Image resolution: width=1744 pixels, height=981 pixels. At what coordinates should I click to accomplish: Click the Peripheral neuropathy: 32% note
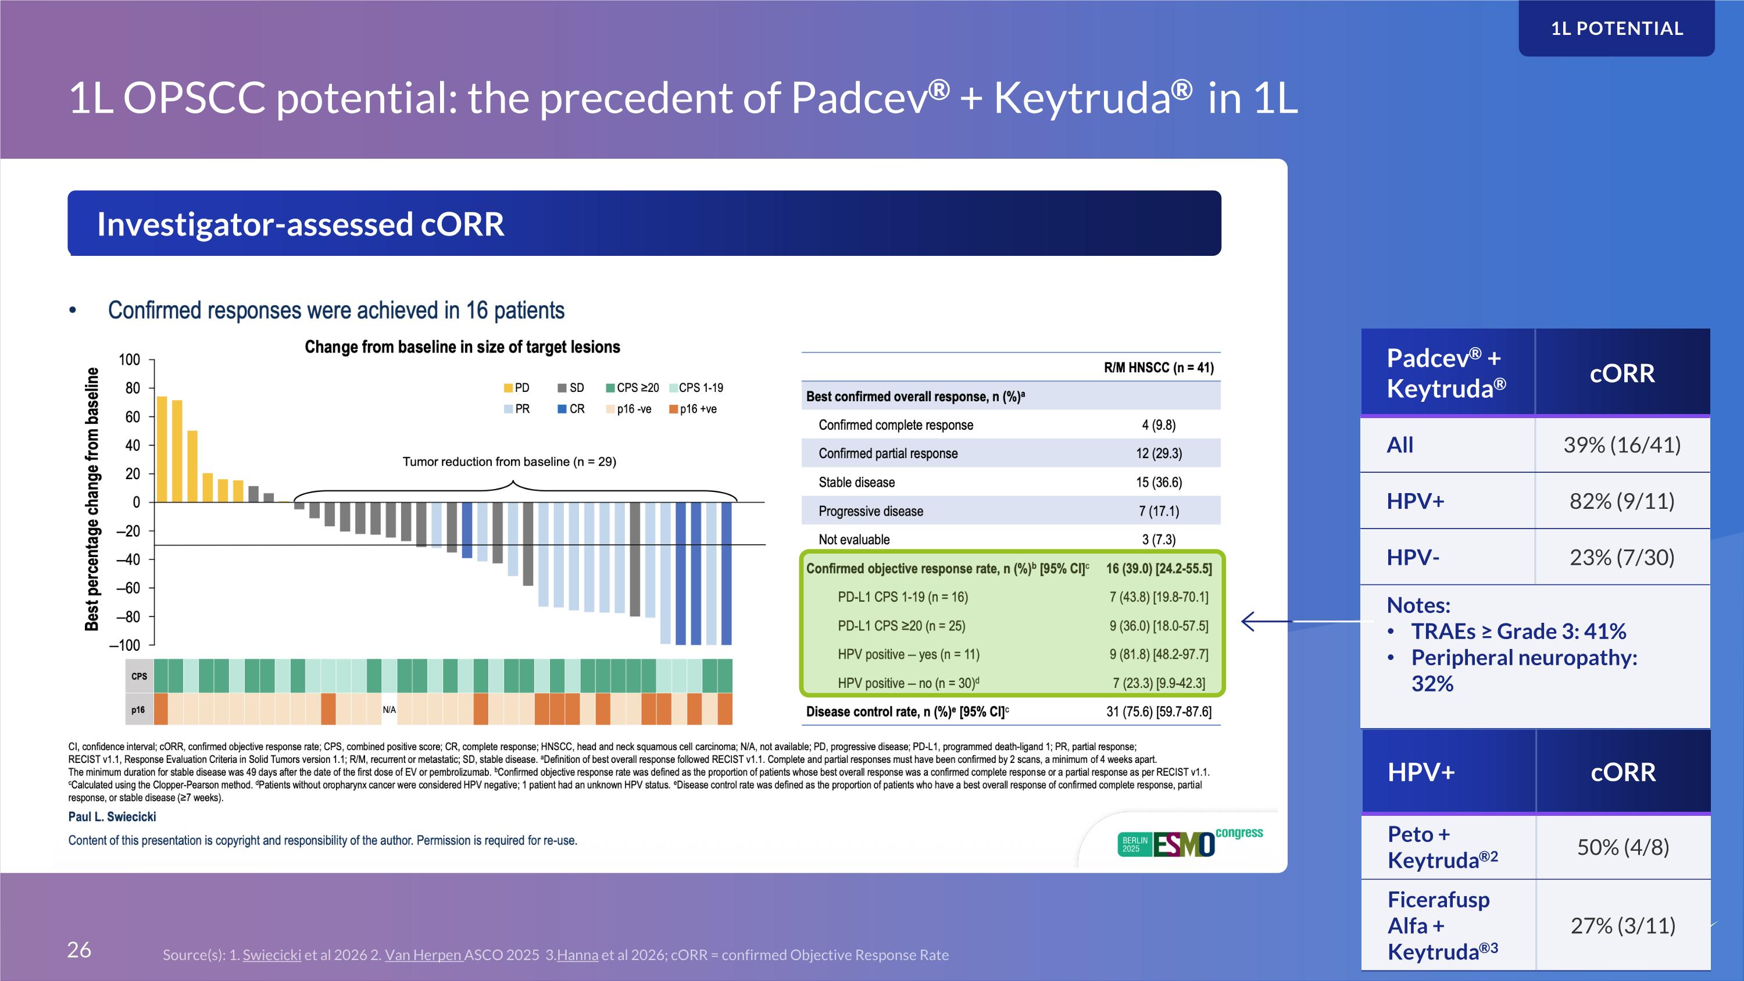[x=1524, y=670]
